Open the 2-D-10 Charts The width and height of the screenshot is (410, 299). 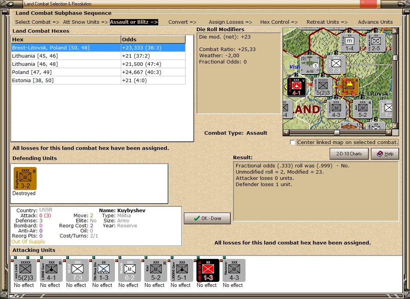(x=349, y=154)
